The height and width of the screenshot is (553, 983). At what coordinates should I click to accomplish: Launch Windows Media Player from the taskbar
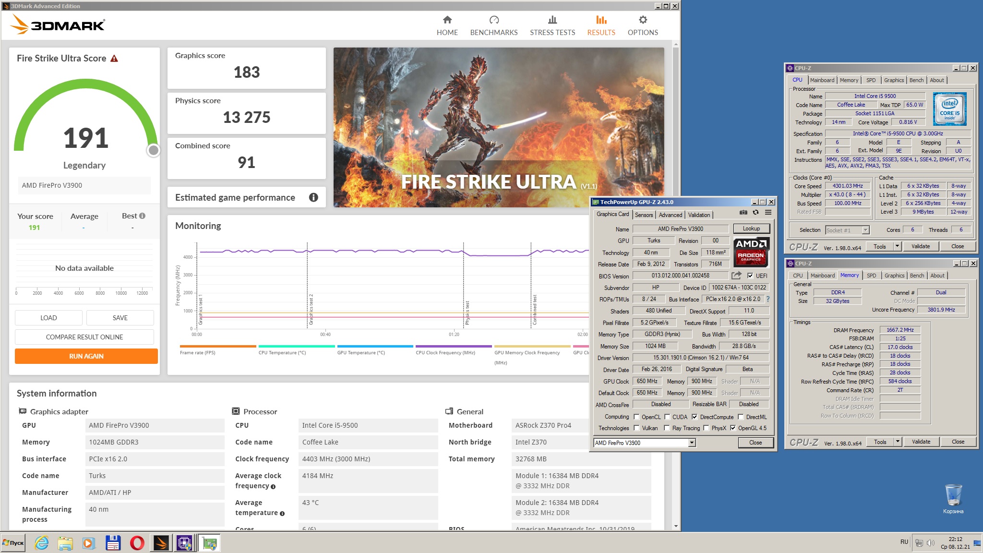(89, 543)
